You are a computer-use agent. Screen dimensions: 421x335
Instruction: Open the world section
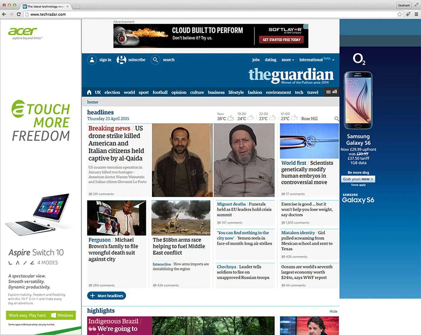tap(129, 92)
